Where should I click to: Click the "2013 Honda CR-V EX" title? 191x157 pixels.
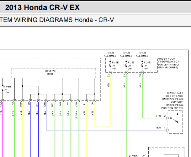point(42,8)
